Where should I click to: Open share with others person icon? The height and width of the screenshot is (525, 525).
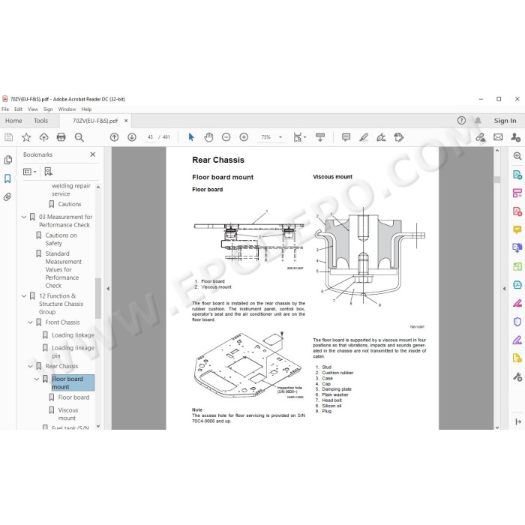[515, 137]
